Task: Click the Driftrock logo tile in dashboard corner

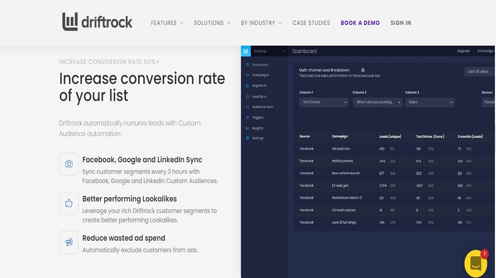Action: click(246, 51)
